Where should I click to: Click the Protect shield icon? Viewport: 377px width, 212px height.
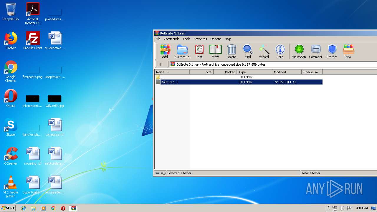332,52
